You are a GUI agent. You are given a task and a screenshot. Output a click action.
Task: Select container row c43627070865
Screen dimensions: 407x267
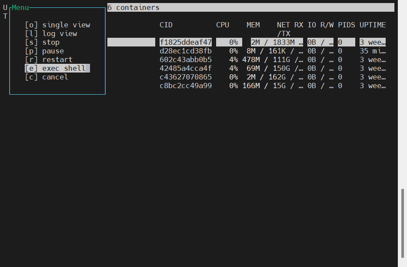click(x=186, y=77)
